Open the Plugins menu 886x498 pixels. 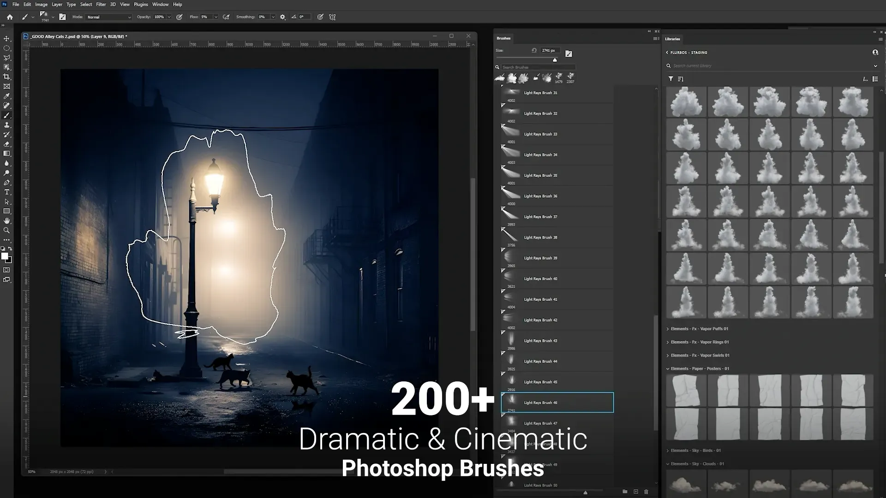(x=141, y=4)
